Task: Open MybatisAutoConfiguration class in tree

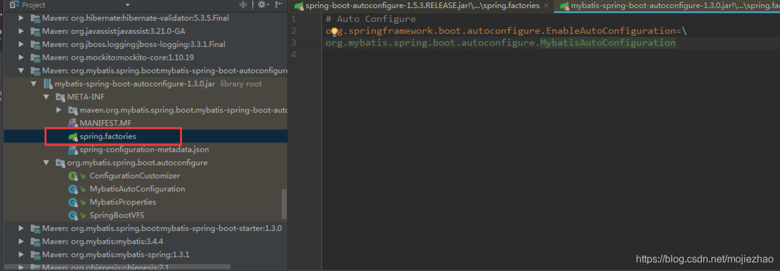Action: (137, 189)
